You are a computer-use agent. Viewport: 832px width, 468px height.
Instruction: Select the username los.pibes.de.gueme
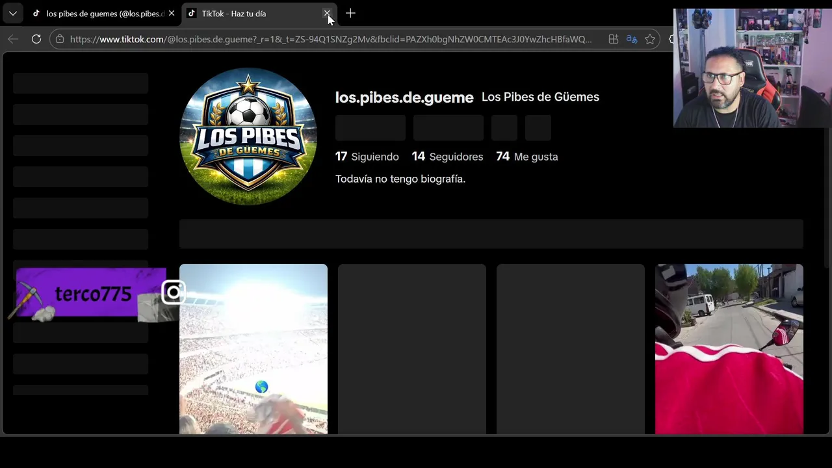point(404,97)
